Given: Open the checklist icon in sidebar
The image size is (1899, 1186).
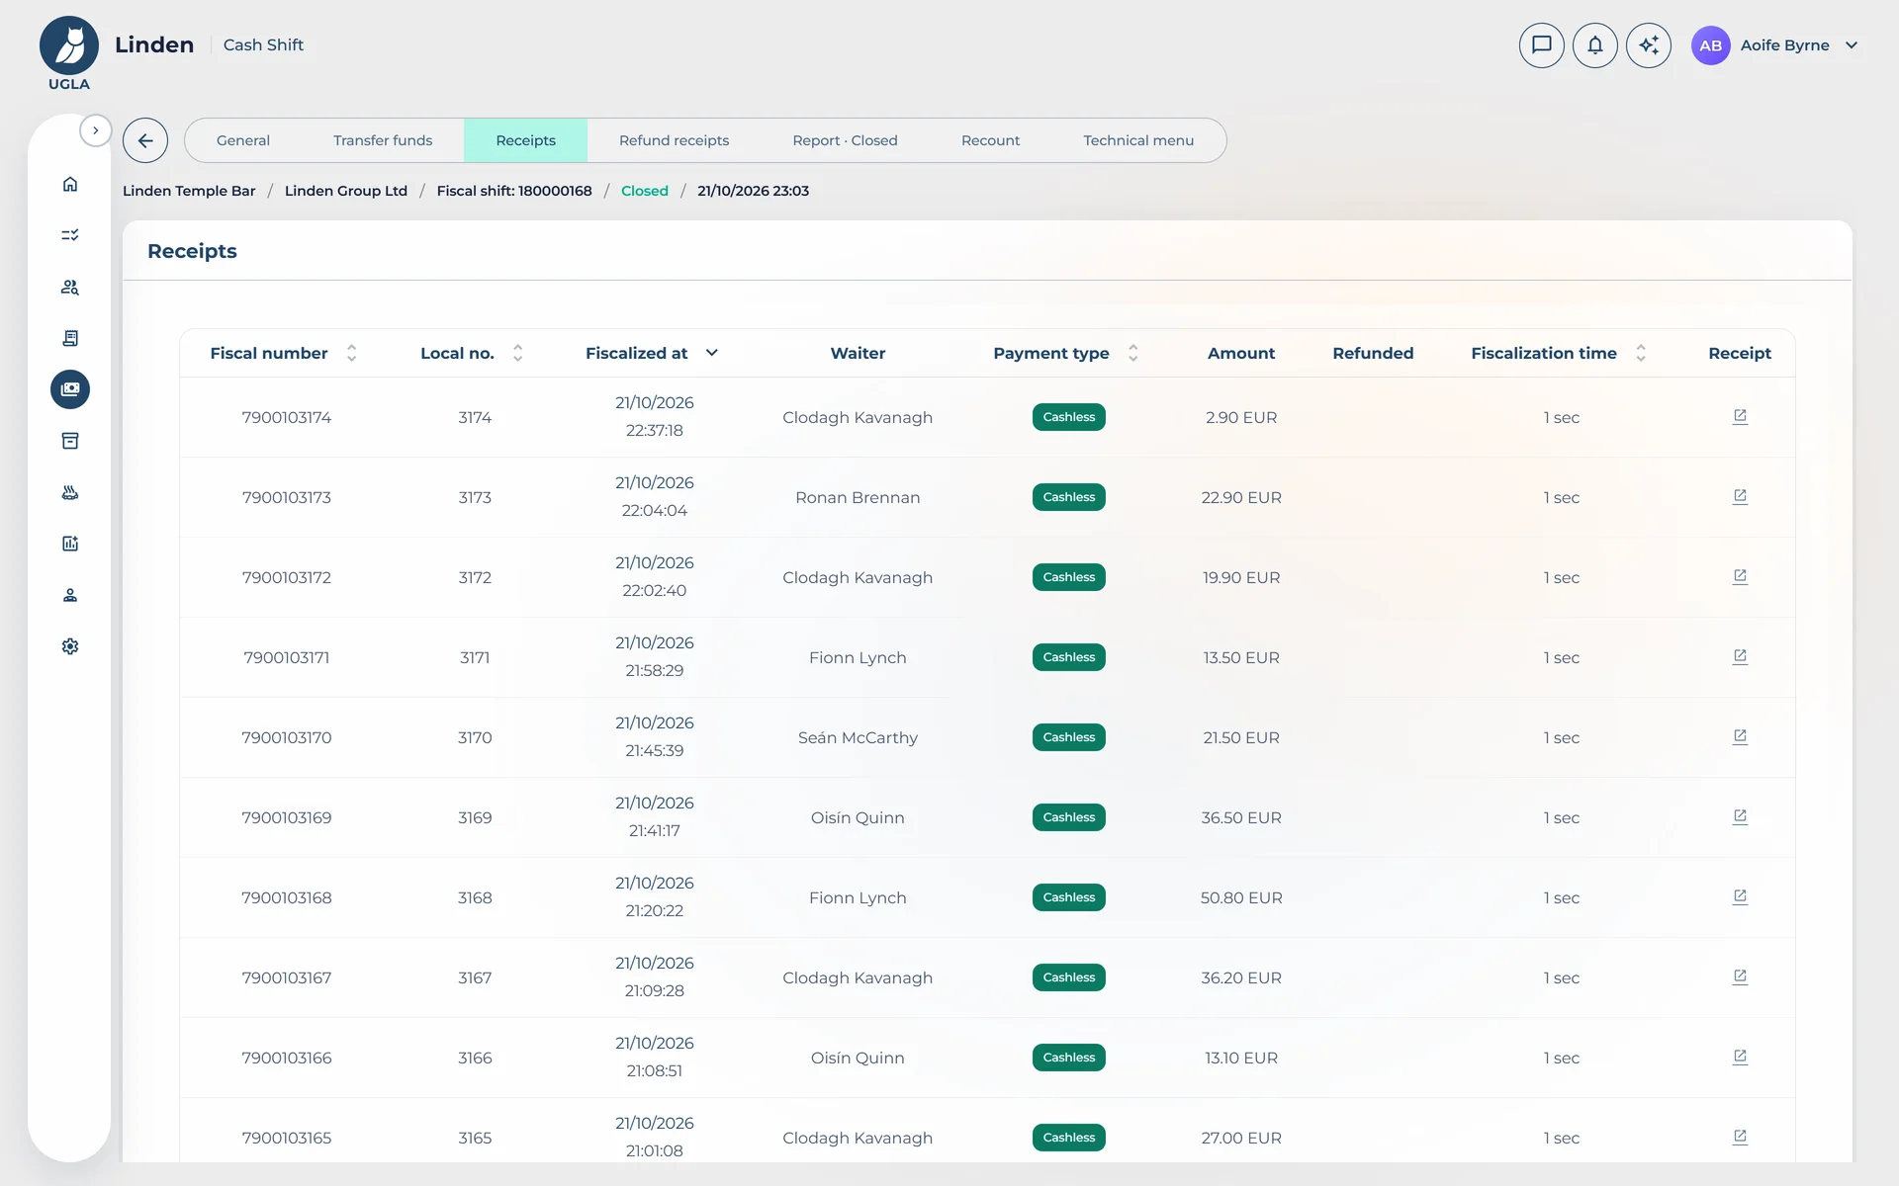Looking at the screenshot, I should click(70, 235).
